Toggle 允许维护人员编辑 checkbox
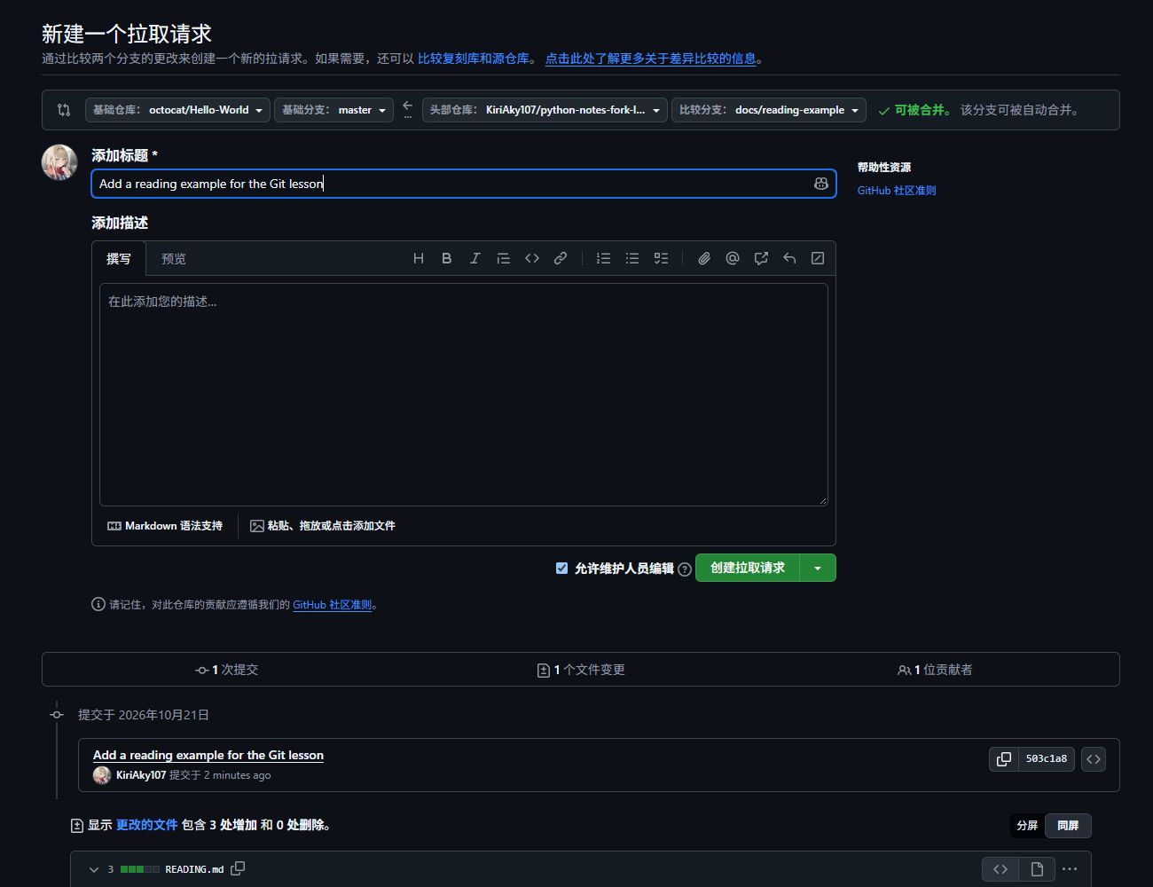 pyautogui.click(x=561, y=568)
